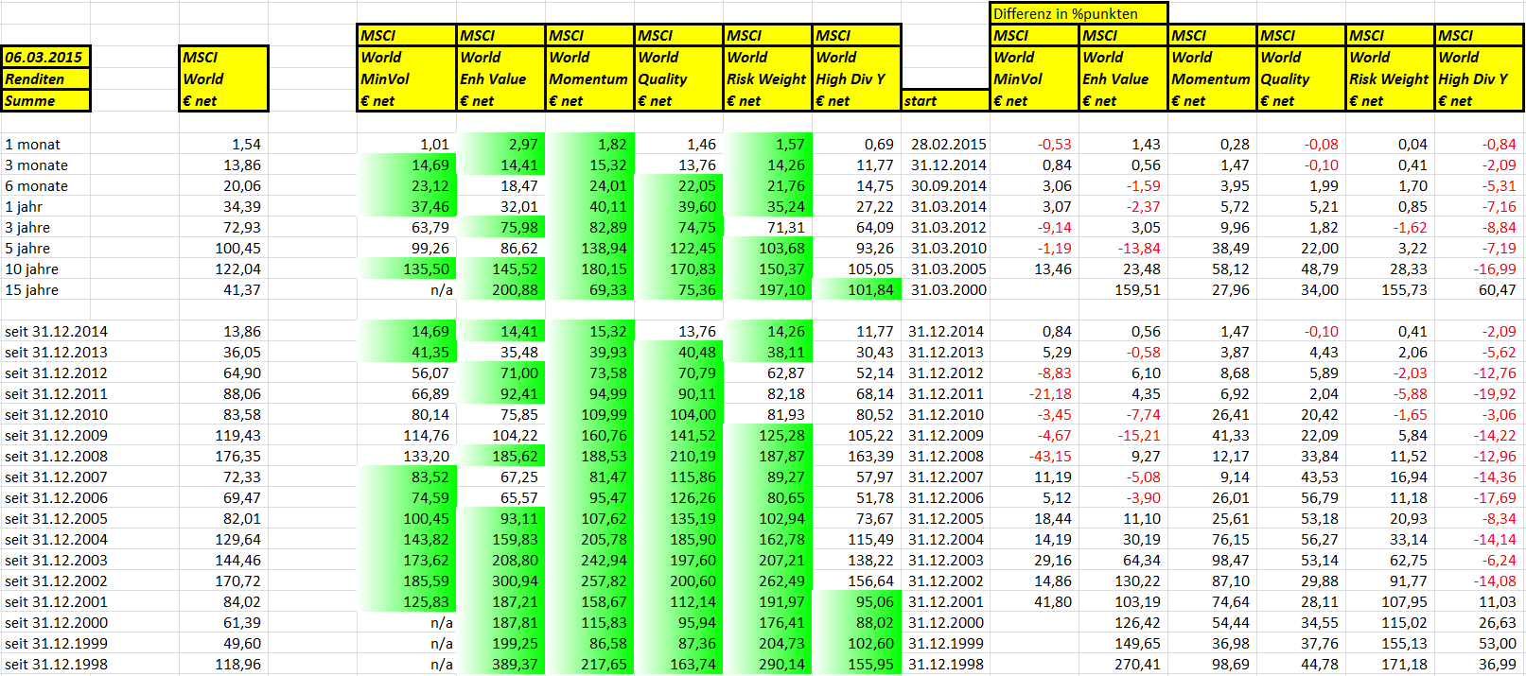Click the negative difference -43,15
Image resolution: width=1526 pixels, height=676 pixels.
(1051, 457)
